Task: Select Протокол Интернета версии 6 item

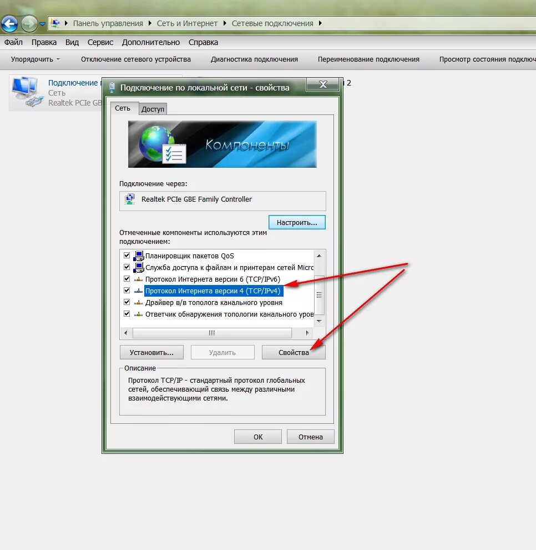Action: pyautogui.click(x=213, y=279)
